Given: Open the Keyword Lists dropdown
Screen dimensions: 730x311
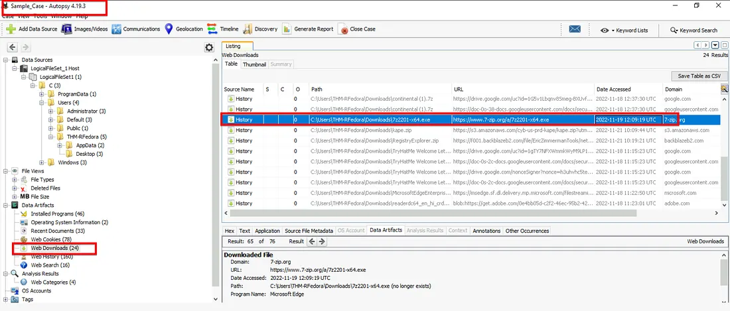Looking at the screenshot, I should [x=624, y=30].
